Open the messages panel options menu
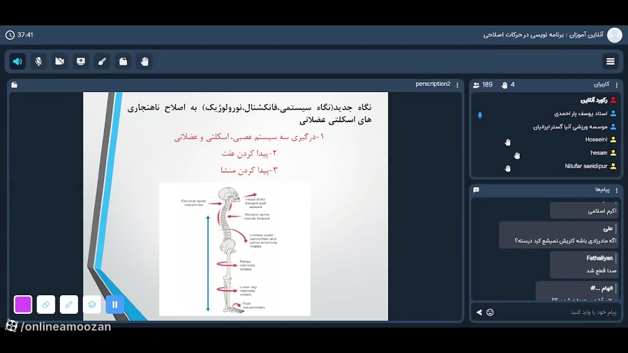Screen dimensions: 628x353 point(617,190)
